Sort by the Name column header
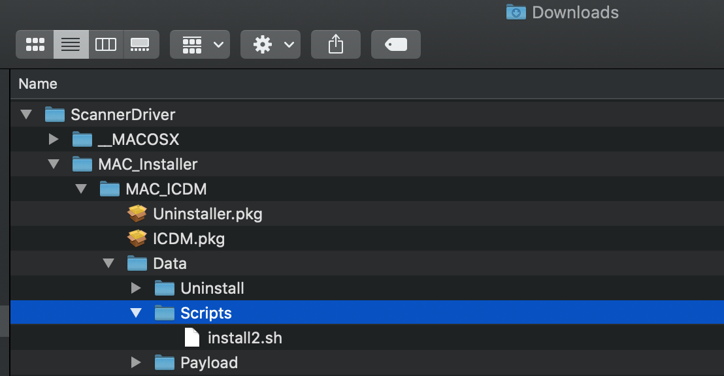Viewport: 724px width, 376px height. click(38, 84)
